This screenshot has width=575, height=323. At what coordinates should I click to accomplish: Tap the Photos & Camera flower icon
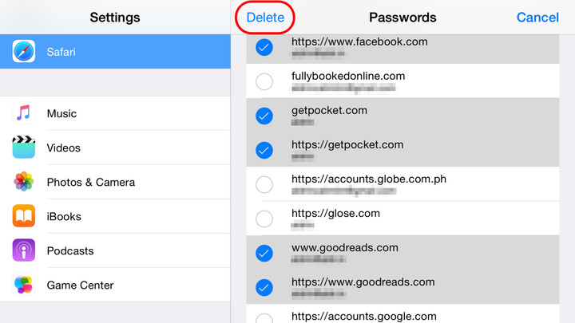24,182
